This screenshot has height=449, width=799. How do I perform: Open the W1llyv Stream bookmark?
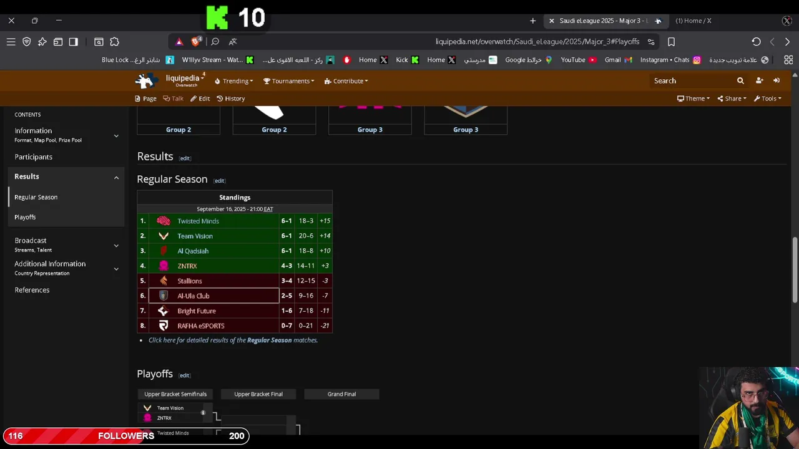tap(218, 60)
